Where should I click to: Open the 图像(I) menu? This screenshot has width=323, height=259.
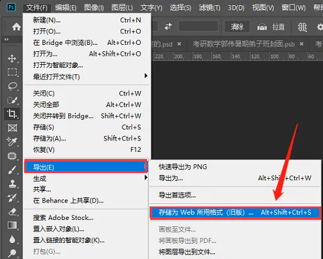(x=94, y=8)
